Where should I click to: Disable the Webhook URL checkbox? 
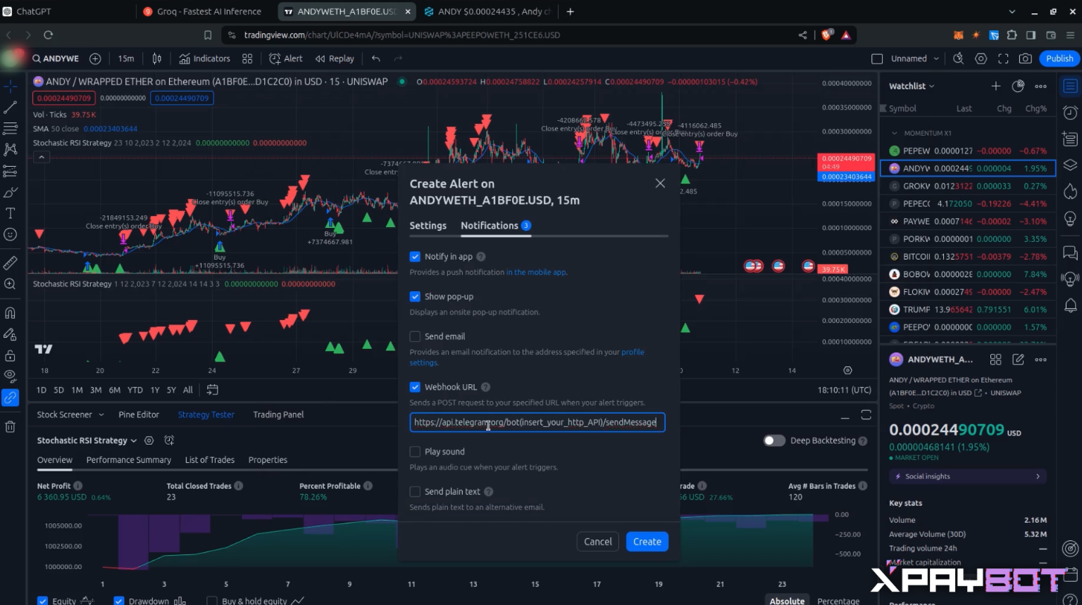(415, 387)
